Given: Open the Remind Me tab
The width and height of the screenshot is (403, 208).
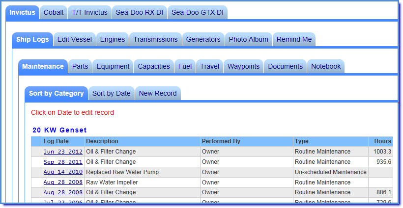Looking at the screenshot, I should coord(294,39).
